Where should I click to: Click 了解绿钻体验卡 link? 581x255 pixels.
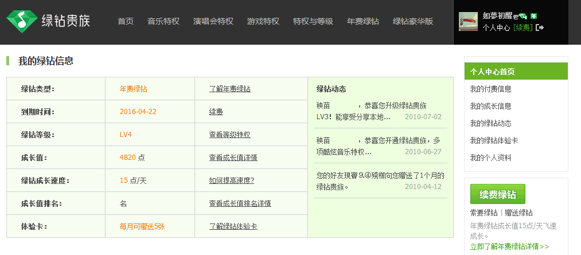click(233, 226)
